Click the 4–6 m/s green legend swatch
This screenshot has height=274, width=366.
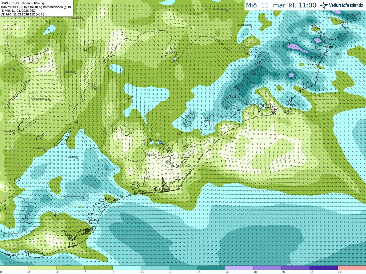[70, 268]
